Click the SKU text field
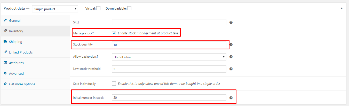Screen dimensions: 349x106 [x=169, y=22]
